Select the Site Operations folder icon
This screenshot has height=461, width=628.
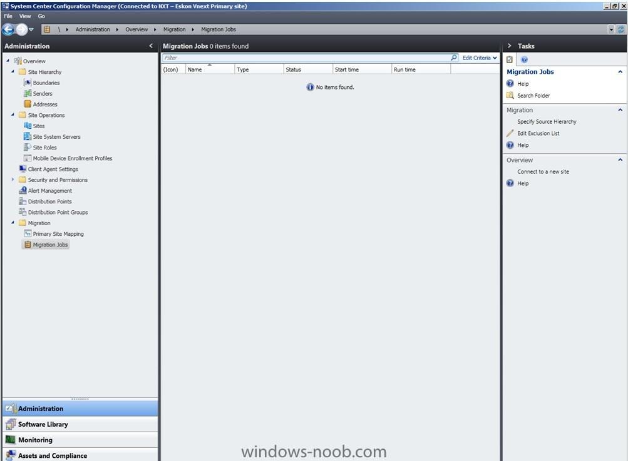pos(23,115)
